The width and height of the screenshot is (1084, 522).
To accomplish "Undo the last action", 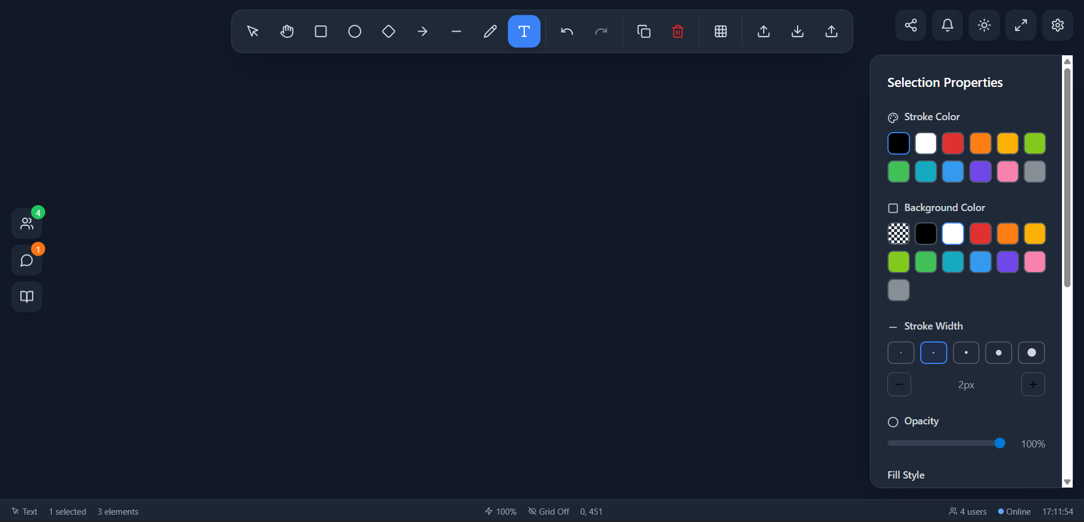I will click(567, 32).
